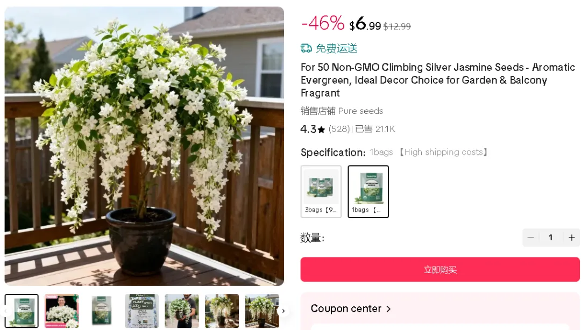This screenshot has height=330, width=581.
Task: Click the free shipping truck icon
Action: [306, 48]
